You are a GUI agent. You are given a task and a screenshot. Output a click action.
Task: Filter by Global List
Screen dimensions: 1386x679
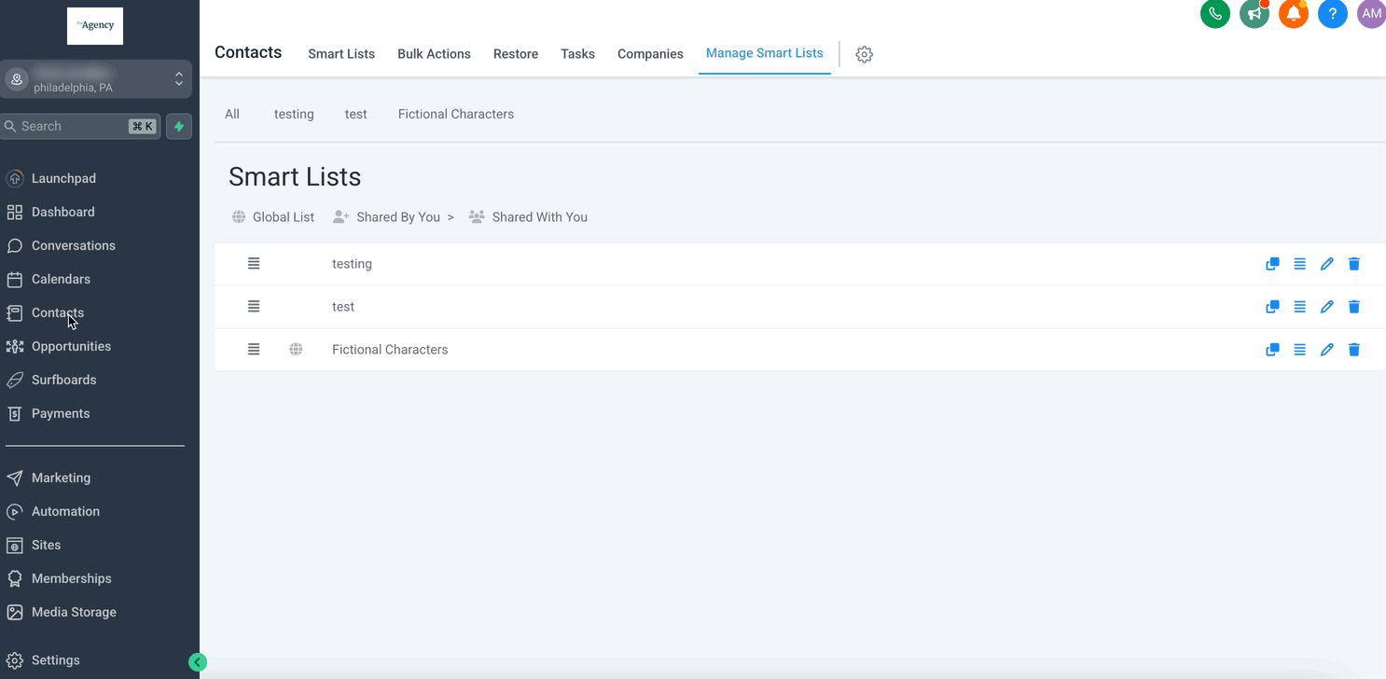tap(273, 217)
